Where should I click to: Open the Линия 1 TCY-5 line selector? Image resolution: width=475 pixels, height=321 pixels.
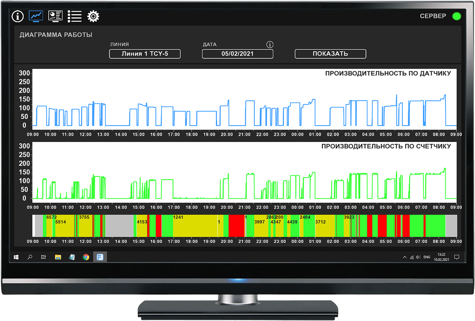145,54
